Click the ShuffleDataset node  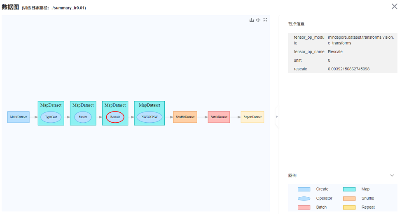tap(185, 117)
